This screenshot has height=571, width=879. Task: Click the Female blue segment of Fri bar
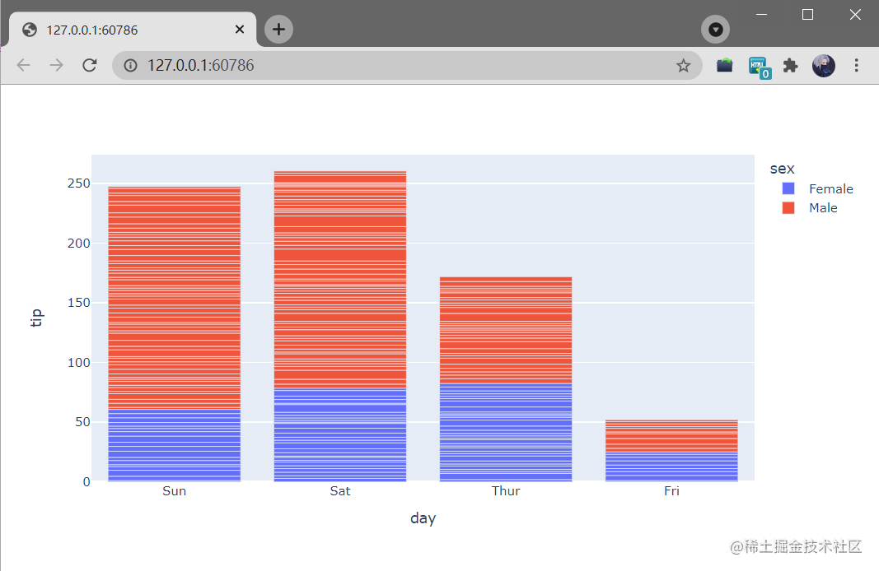(671, 467)
